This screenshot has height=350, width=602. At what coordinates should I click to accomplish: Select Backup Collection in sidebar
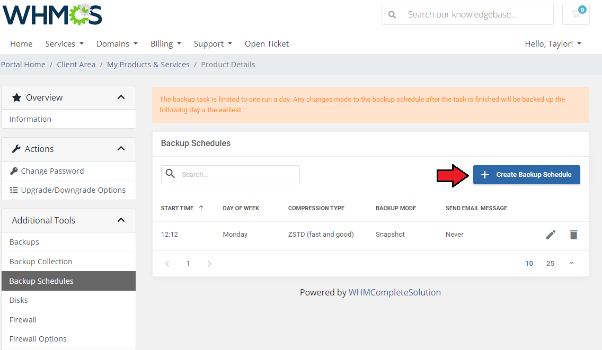click(41, 262)
